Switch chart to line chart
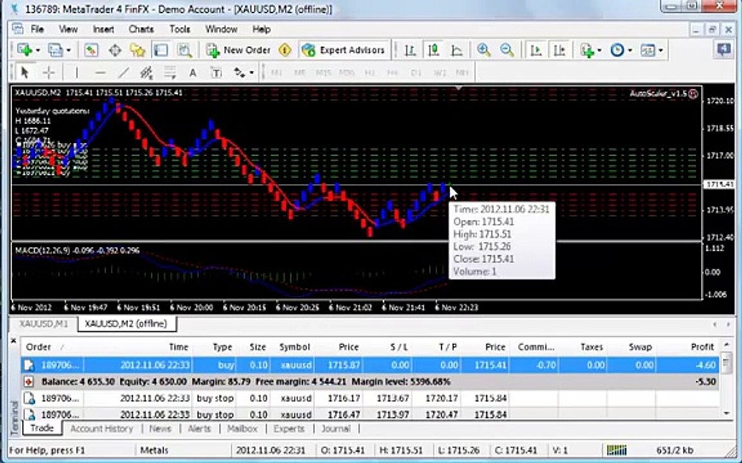Viewport: 742px width, 463px height. click(457, 50)
